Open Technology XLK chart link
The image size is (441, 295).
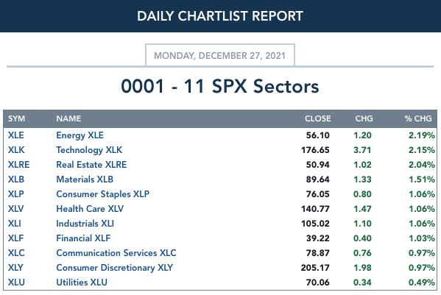click(x=89, y=150)
